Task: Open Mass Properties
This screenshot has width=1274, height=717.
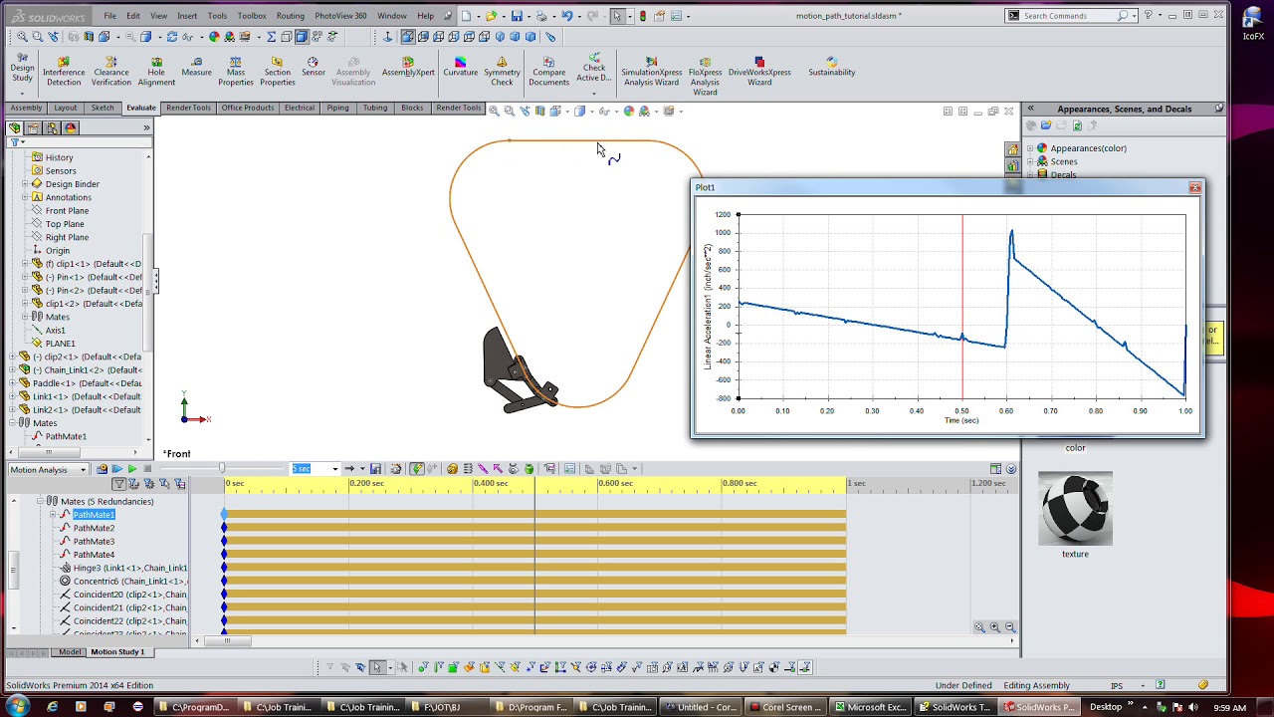Action: 236,72
